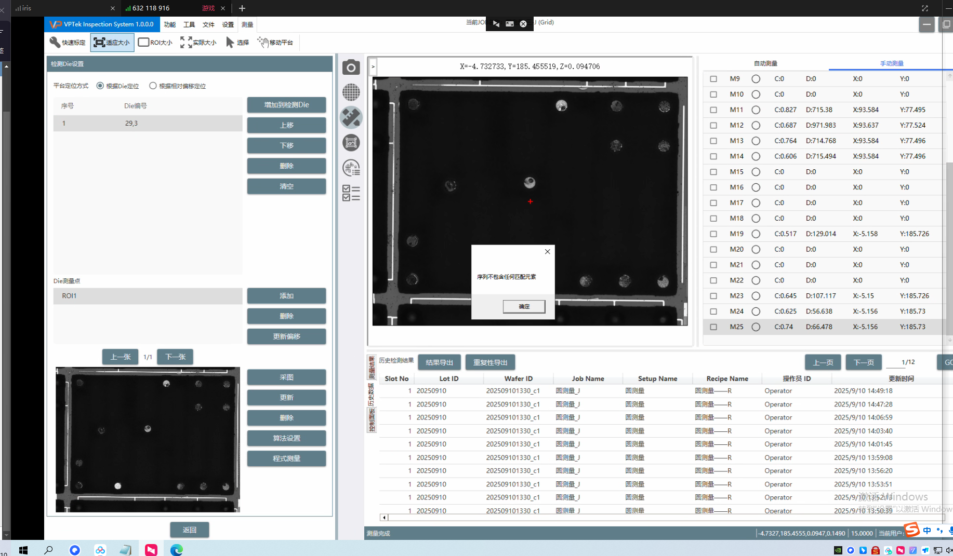Tick the checkbox for row M11
Viewport: 953px width, 556px height.
[713, 110]
